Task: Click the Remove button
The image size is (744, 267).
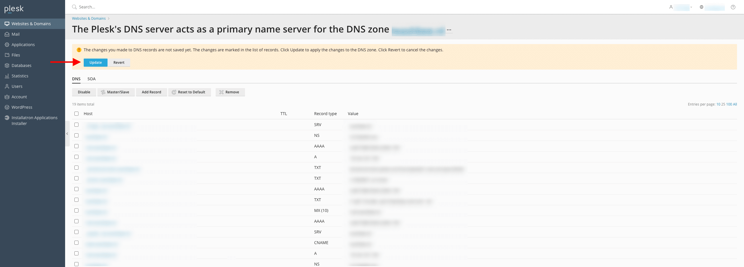Action: (230, 92)
